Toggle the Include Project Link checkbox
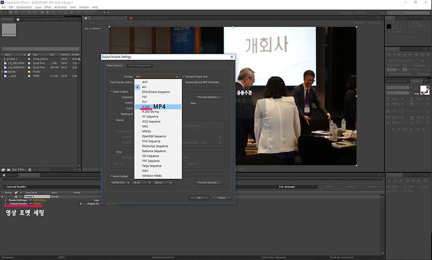The height and width of the screenshot is (260, 432). tap(184, 77)
